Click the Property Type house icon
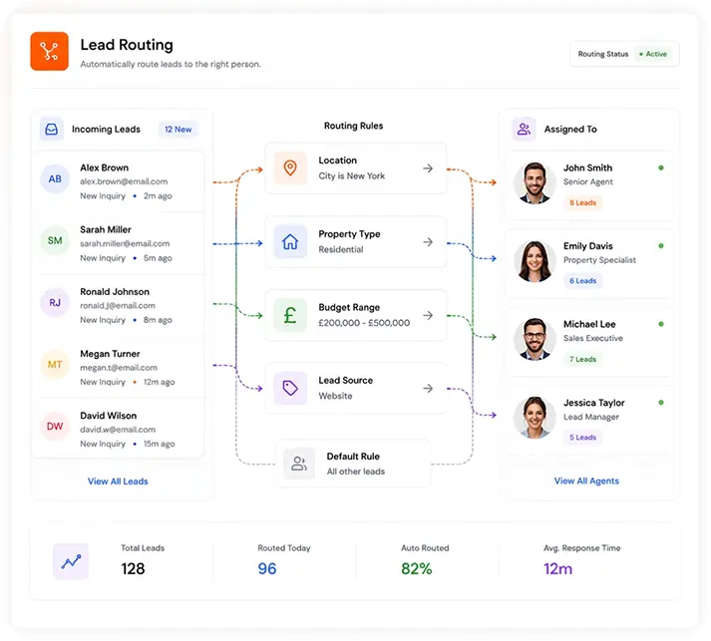This screenshot has width=711, height=641. click(x=290, y=242)
